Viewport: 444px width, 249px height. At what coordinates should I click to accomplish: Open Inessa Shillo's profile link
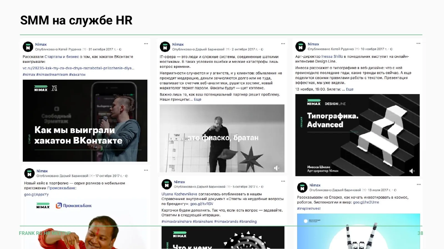(x=332, y=56)
